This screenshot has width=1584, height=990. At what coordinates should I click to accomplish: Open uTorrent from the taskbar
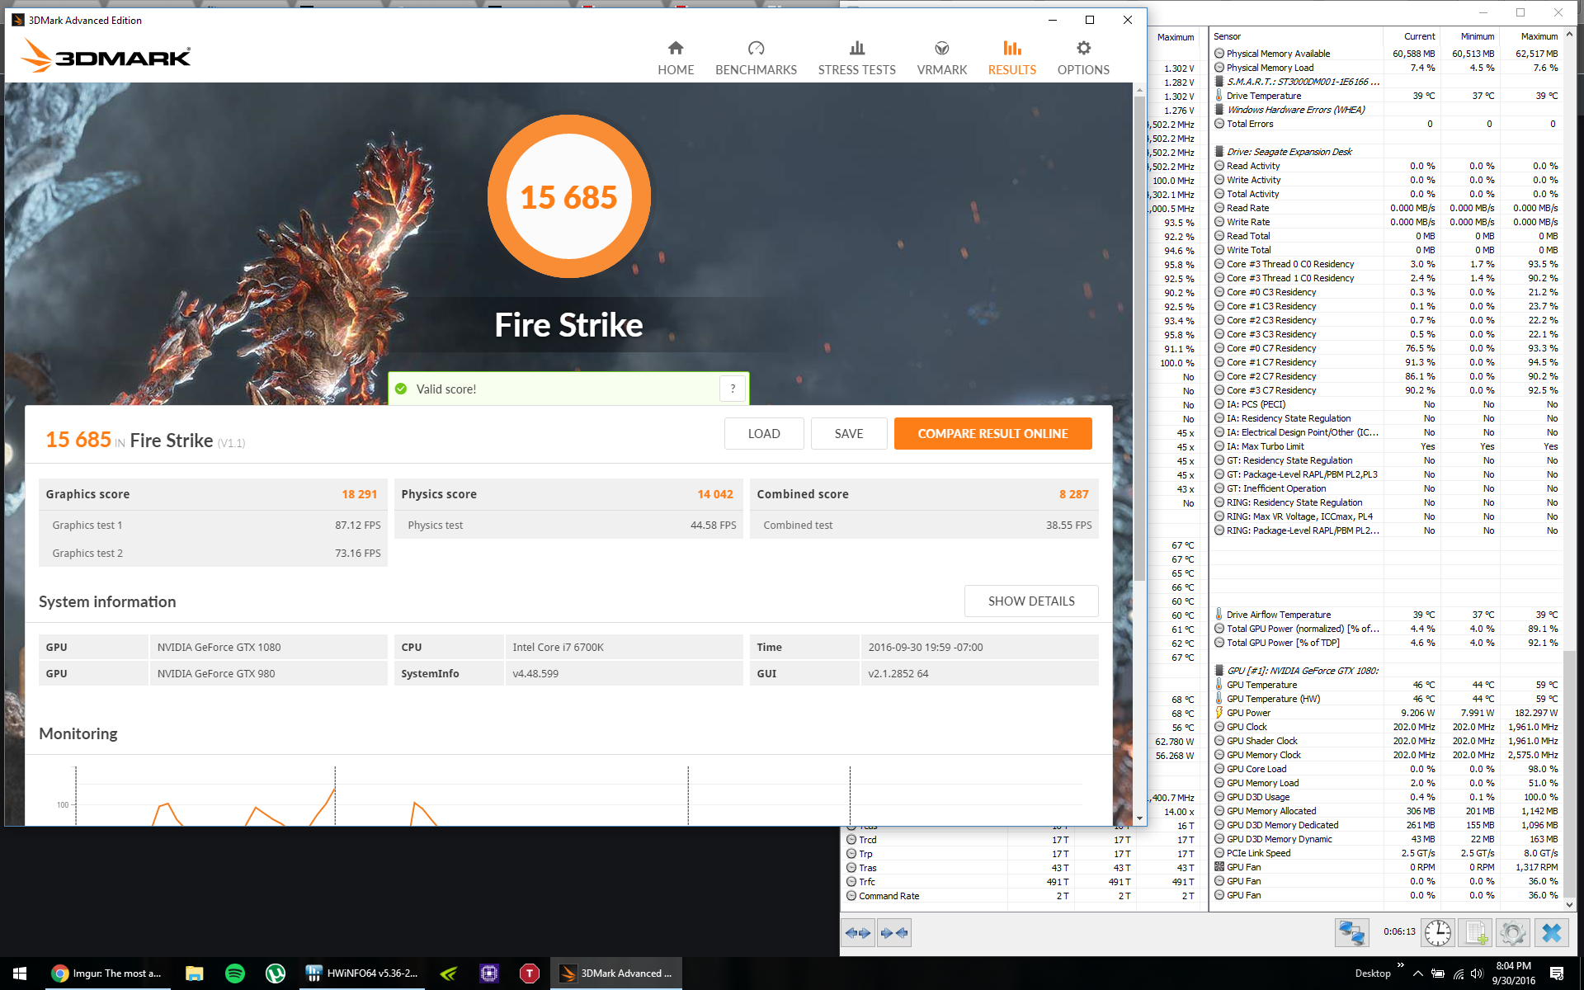[276, 973]
